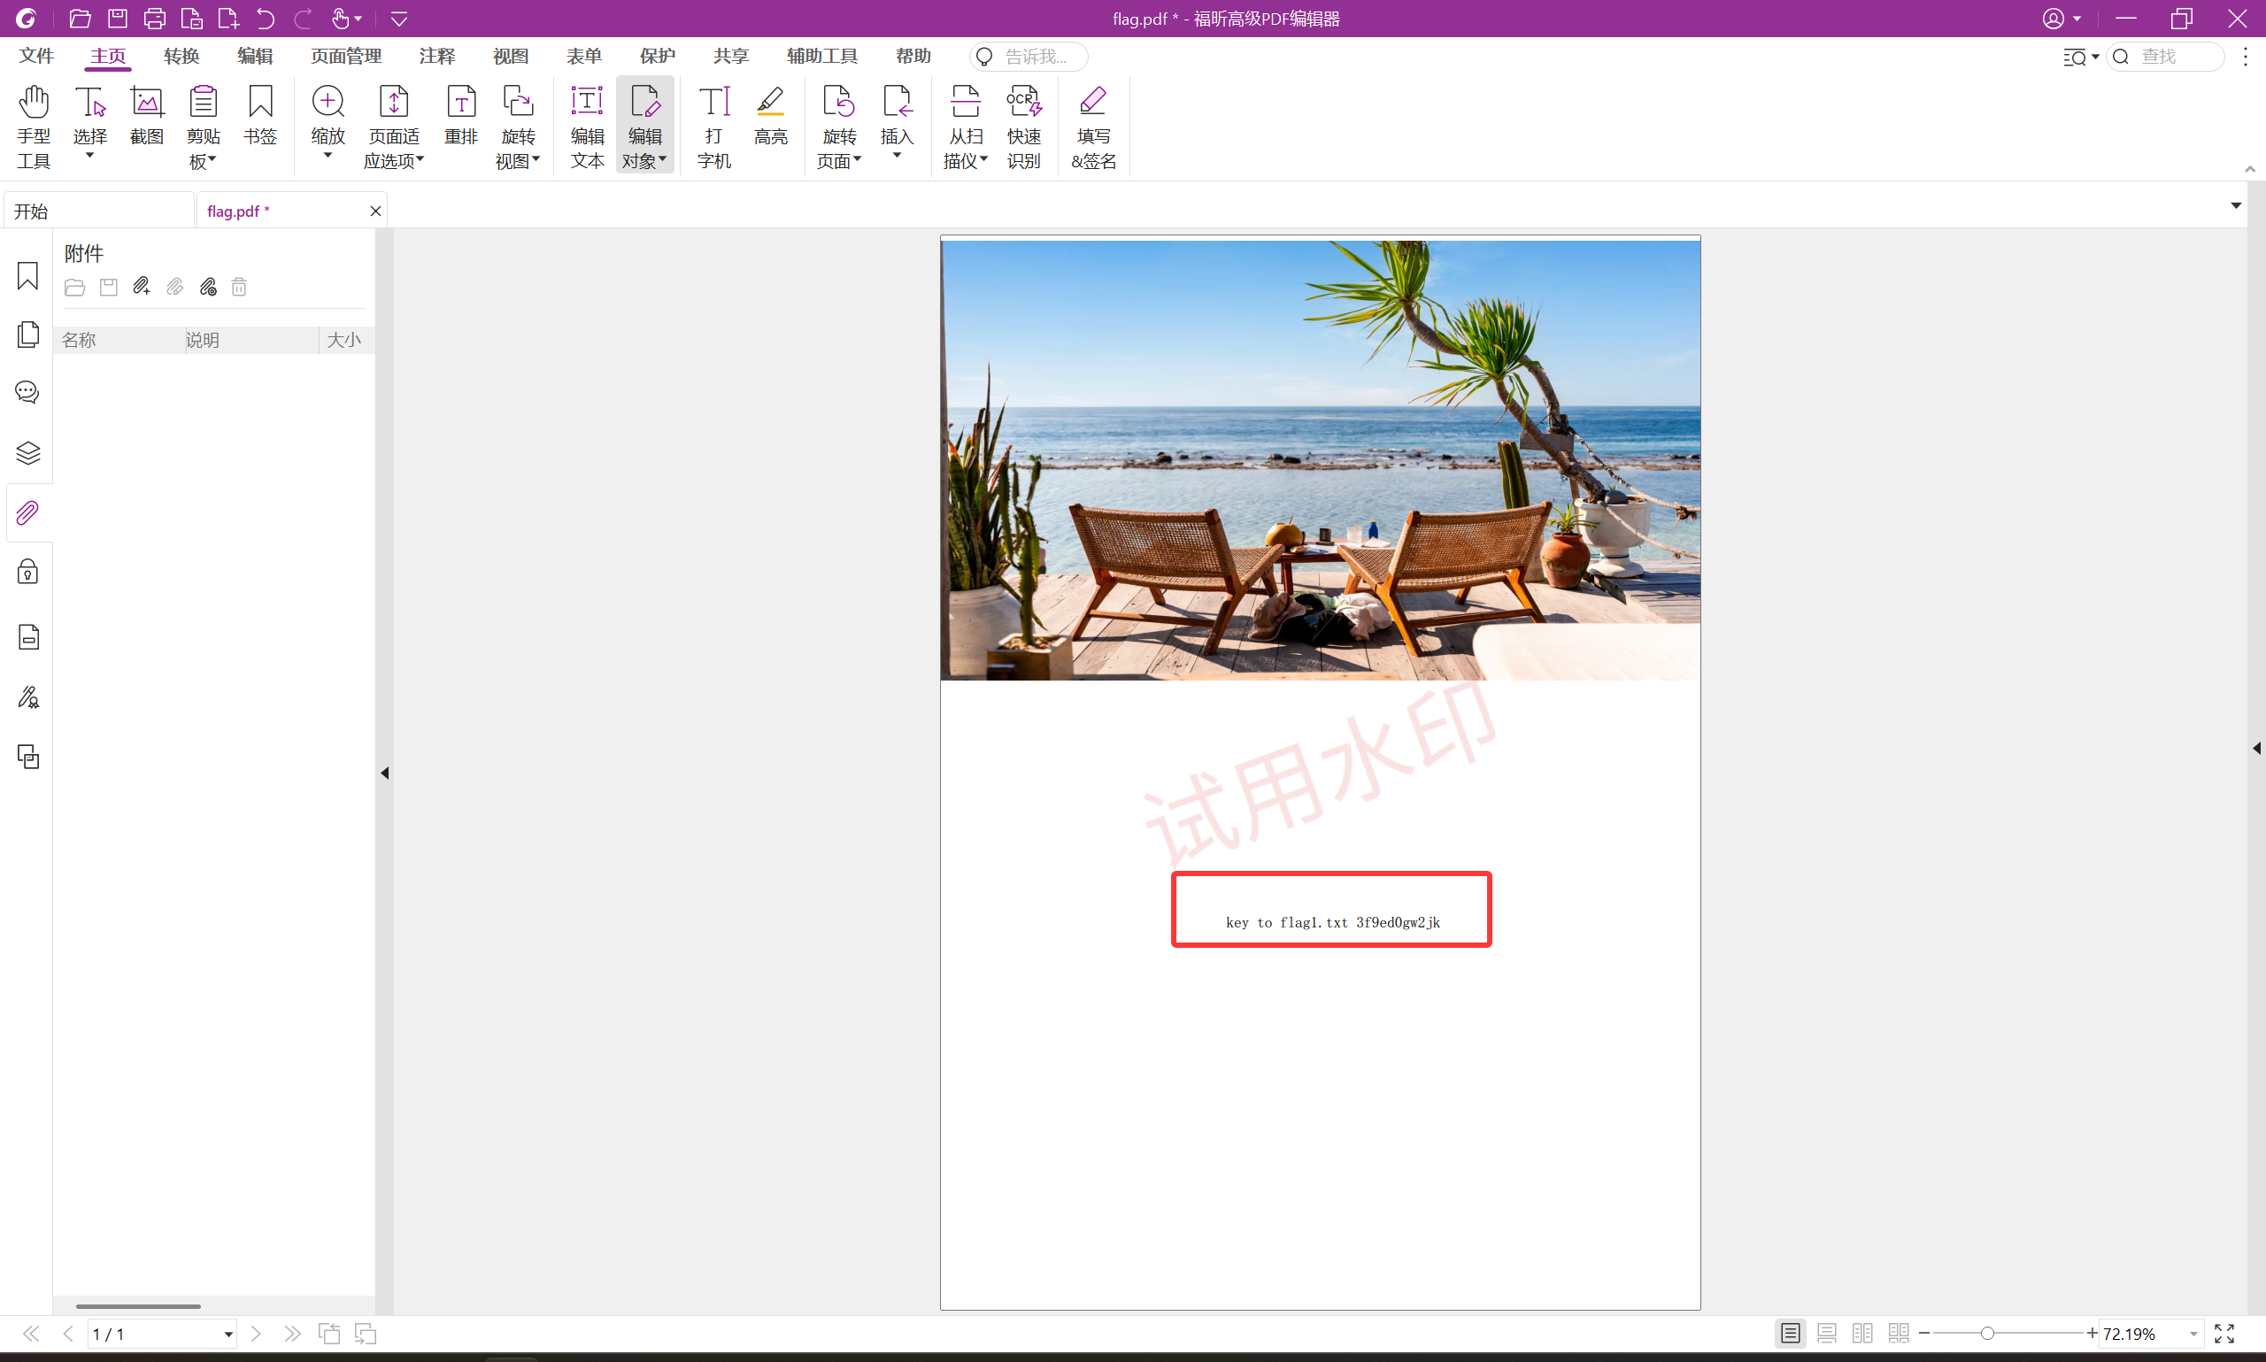Open the document tab list dropdown arrow
The image size is (2266, 1362).
point(2236,205)
